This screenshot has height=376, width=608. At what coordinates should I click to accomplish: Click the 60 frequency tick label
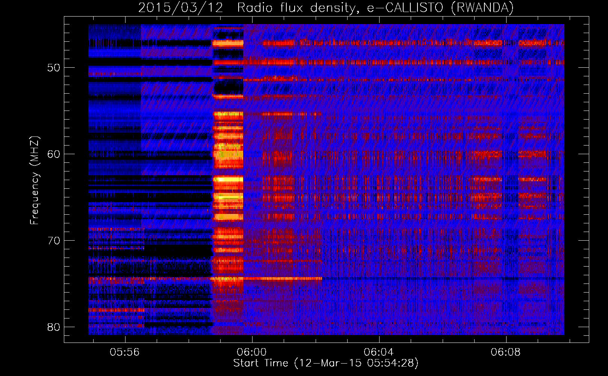click(54, 154)
